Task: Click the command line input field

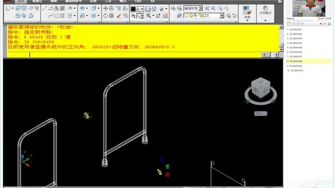Action: [134, 55]
